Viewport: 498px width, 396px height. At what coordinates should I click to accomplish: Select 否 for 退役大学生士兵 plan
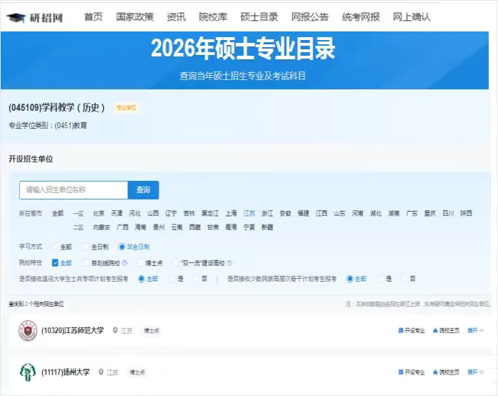(x=196, y=279)
